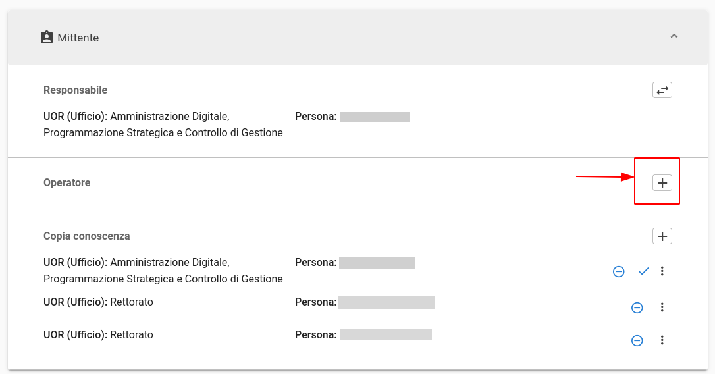Add a Copia conoscenza entry with plus

(x=662, y=236)
